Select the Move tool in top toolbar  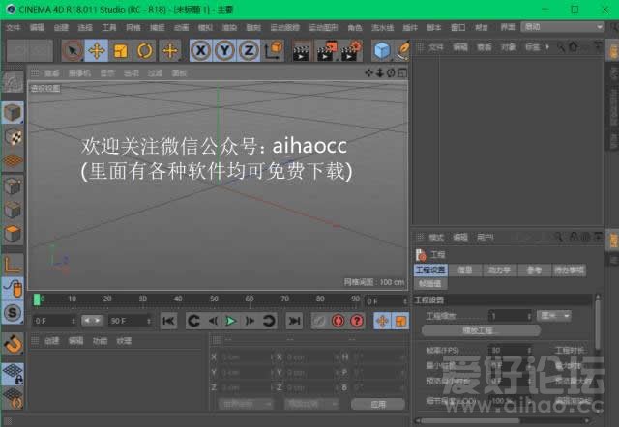coord(96,50)
